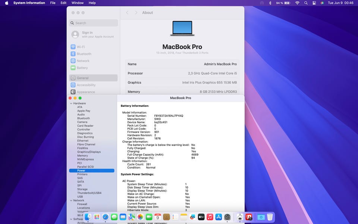
Task: Select USB in Hardware tree
Action: click(x=80, y=197)
